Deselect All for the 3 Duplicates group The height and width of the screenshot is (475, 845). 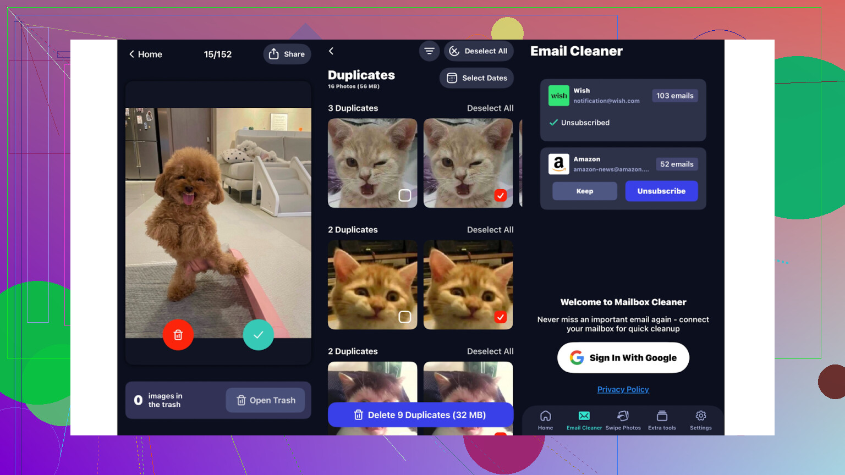point(490,108)
